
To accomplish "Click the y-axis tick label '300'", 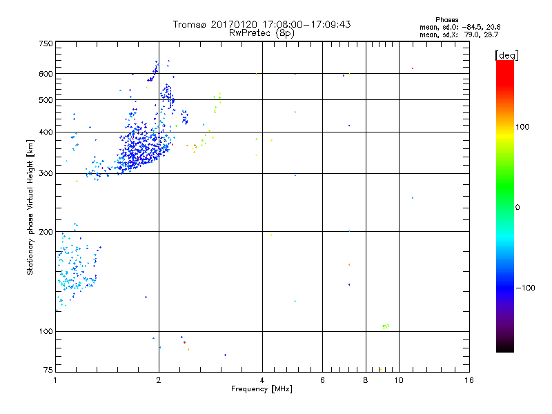I will pos(46,174).
